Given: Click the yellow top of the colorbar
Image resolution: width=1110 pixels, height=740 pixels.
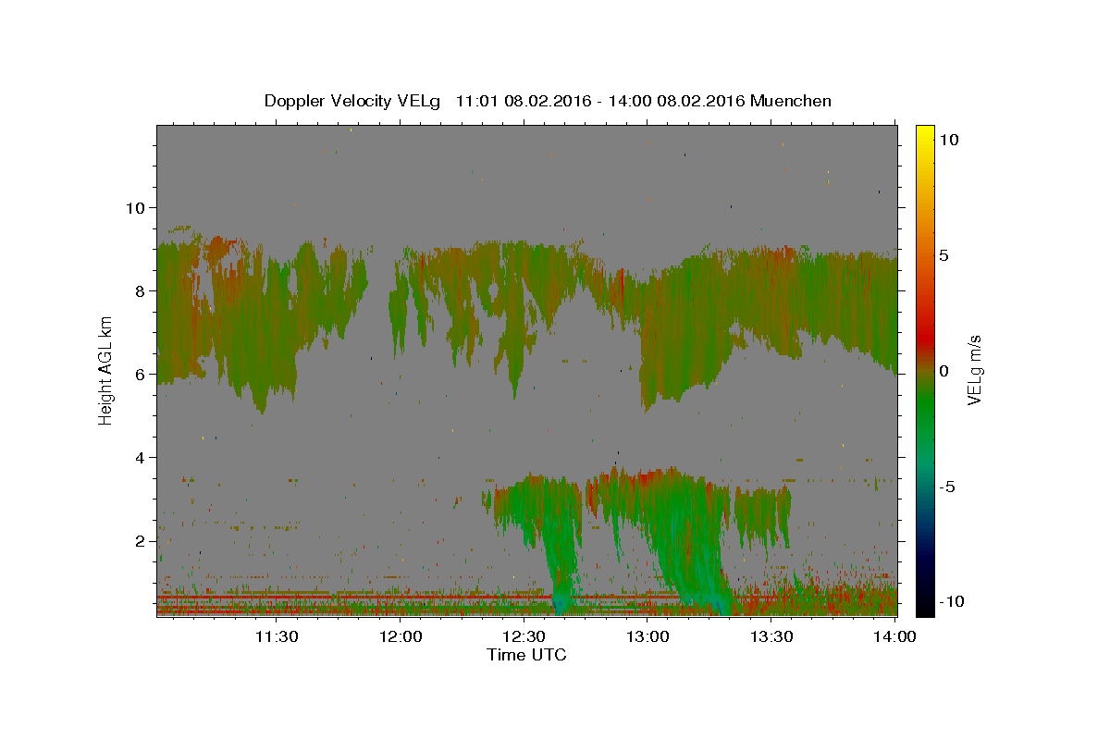Looking at the screenshot, I should pos(924,133).
